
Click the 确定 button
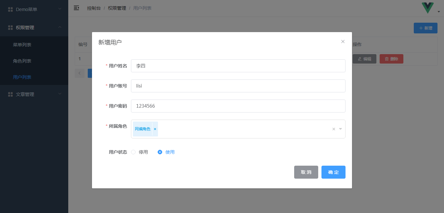[333, 172]
